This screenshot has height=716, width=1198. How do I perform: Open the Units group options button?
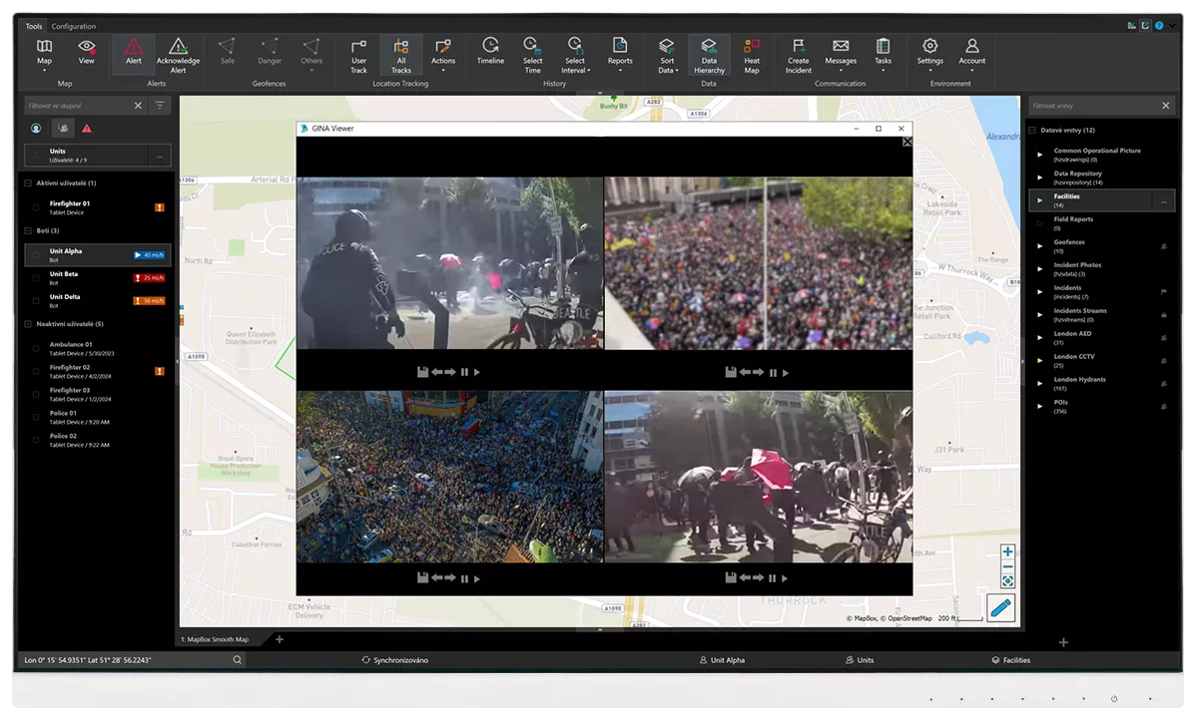160,156
